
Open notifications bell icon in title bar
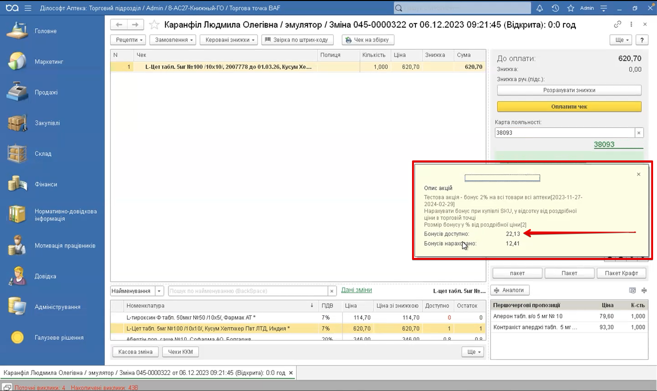tap(540, 8)
